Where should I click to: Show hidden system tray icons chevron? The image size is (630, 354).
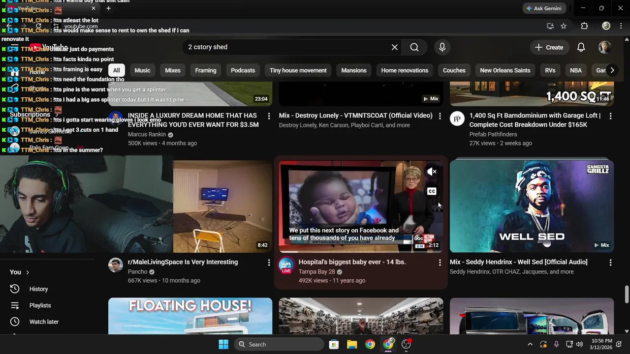[530, 344]
